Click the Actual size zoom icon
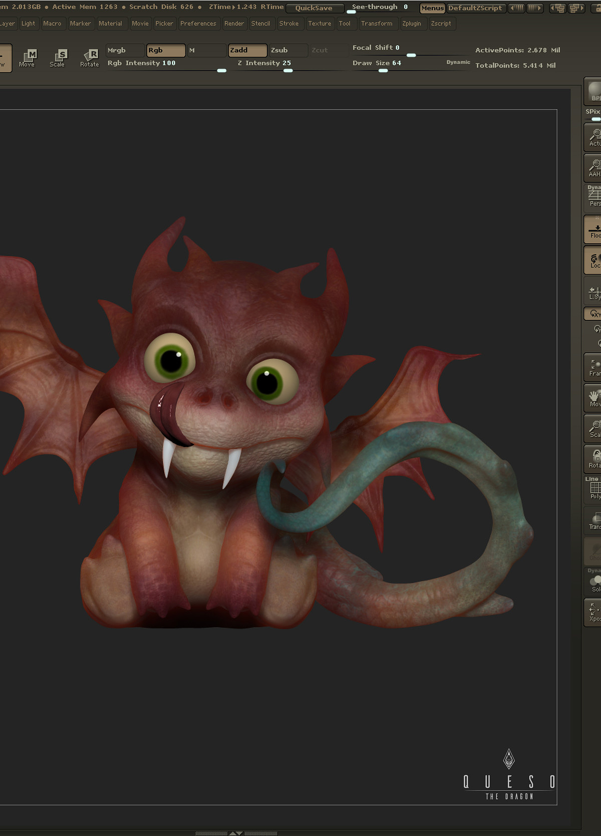Screen dimensions: 601x836 point(593,137)
